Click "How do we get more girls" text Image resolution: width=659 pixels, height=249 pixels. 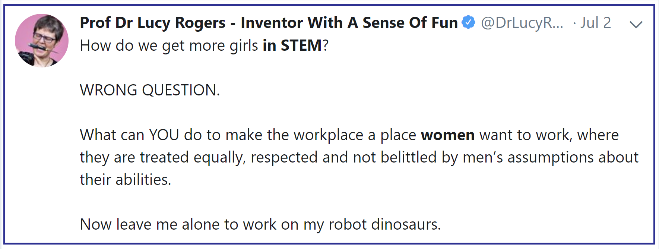tap(169, 46)
